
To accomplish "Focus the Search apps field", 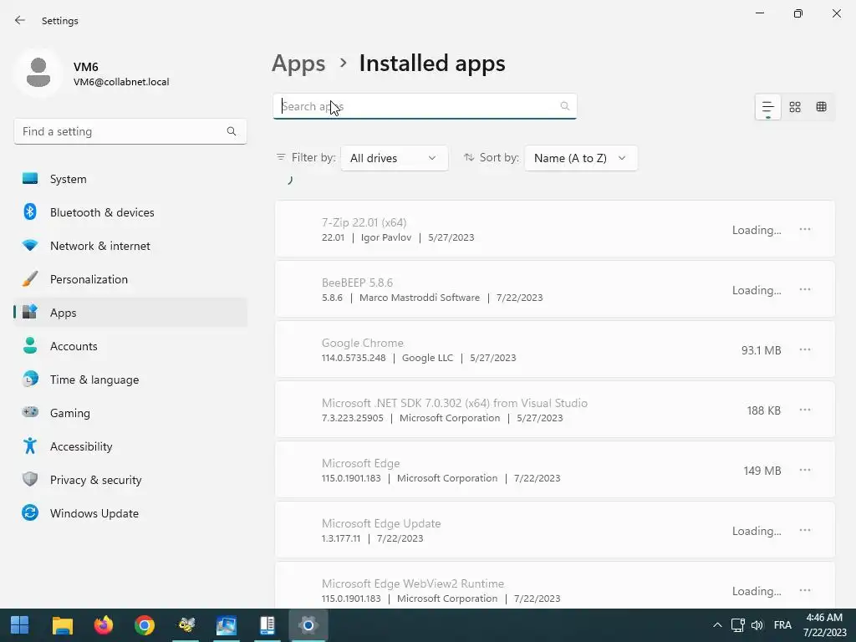I will point(425,106).
